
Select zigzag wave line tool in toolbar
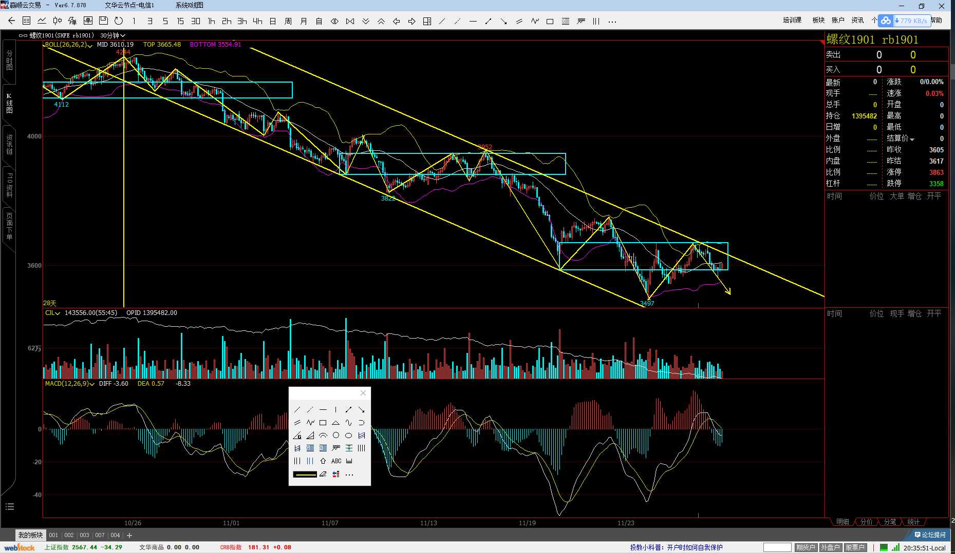pyautogui.click(x=535, y=21)
